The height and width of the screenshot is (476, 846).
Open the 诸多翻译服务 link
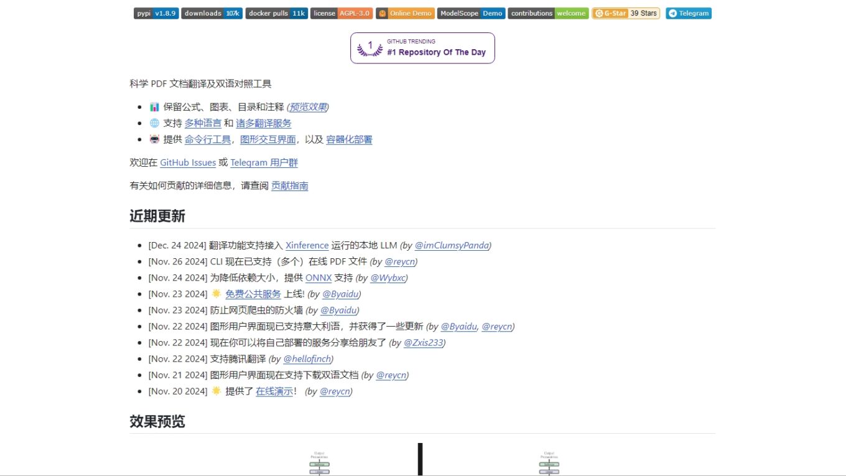264,123
